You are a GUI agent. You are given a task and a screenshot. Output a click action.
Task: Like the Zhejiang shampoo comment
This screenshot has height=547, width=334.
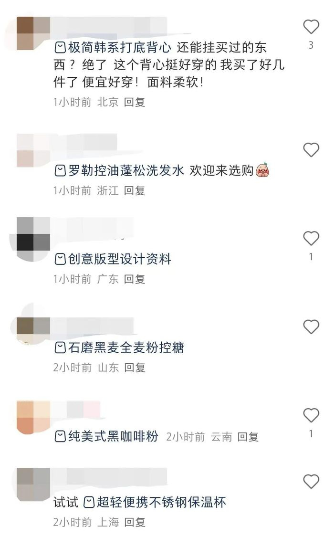pyautogui.click(x=311, y=150)
